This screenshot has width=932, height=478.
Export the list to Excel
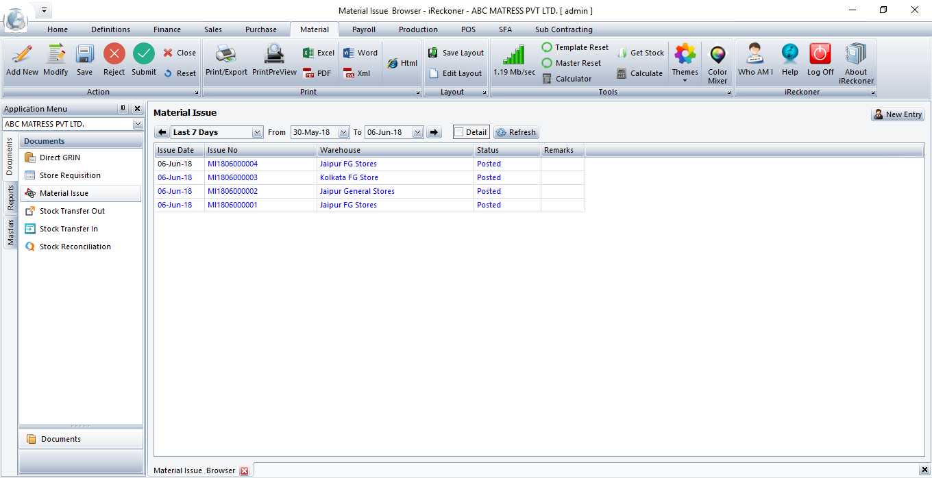pos(319,53)
